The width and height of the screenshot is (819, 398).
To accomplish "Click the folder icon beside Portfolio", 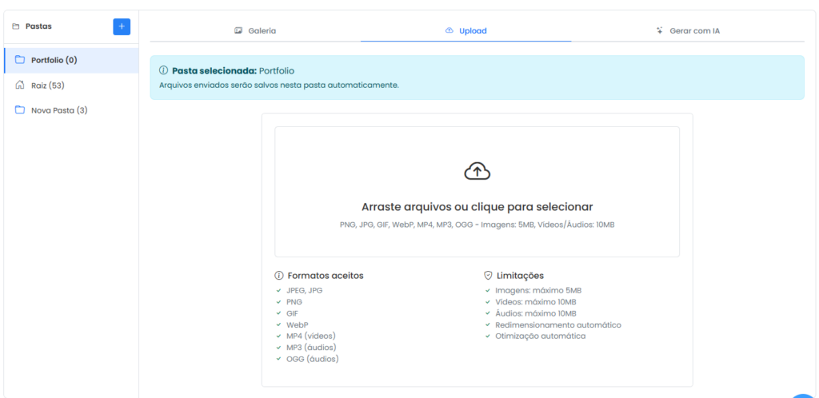I will (20, 60).
